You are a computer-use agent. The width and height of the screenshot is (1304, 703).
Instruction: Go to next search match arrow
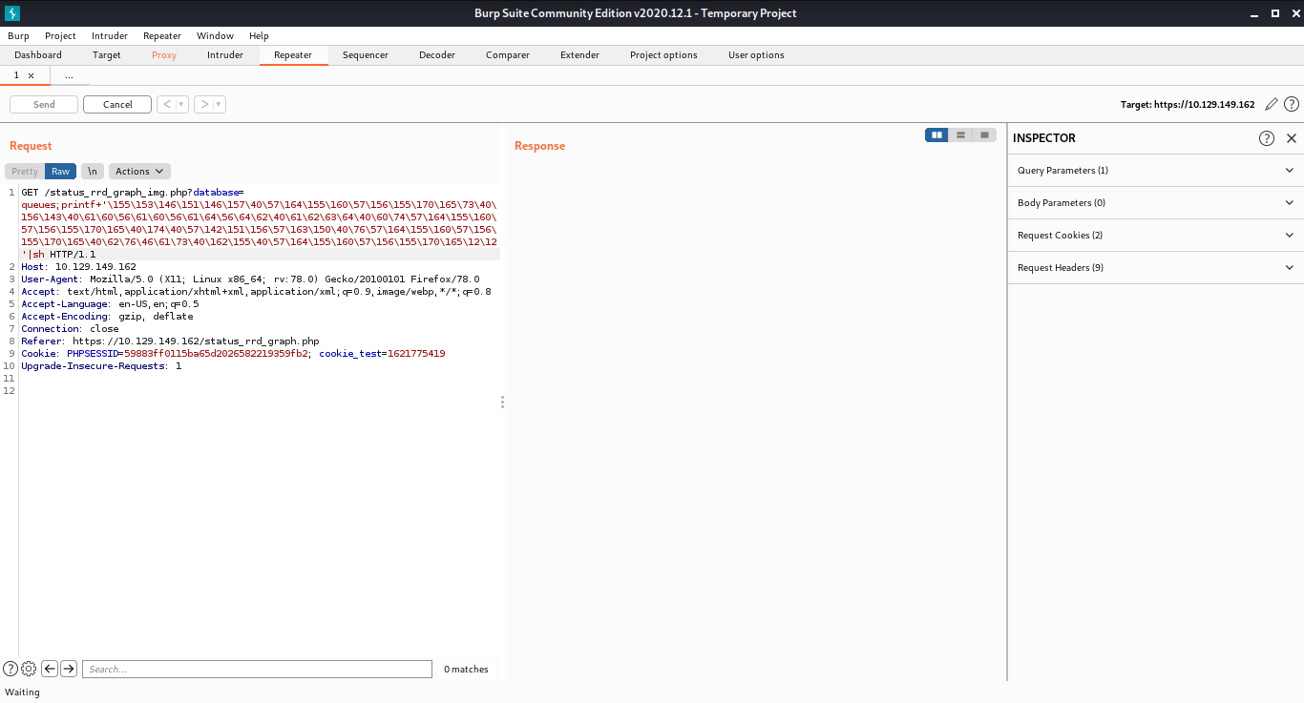(69, 669)
